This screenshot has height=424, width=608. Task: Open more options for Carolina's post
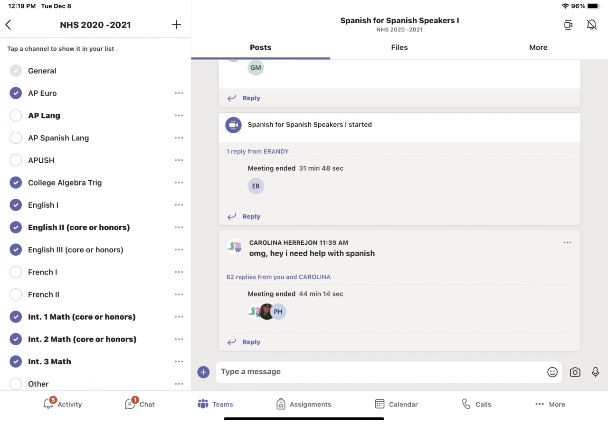(567, 242)
